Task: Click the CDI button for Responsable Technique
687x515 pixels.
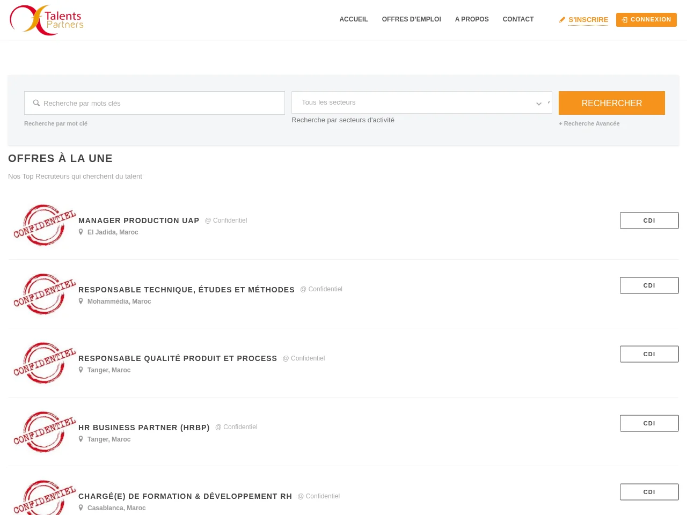Action: (649, 285)
